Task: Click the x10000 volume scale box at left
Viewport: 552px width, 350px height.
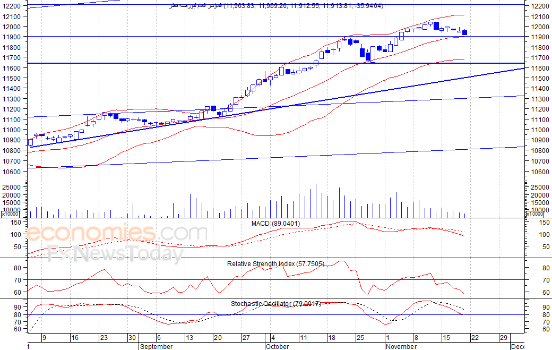Action: click(x=10, y=214)
